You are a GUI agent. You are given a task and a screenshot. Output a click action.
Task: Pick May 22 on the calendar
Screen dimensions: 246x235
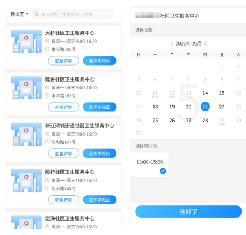(x=222, y=107)
